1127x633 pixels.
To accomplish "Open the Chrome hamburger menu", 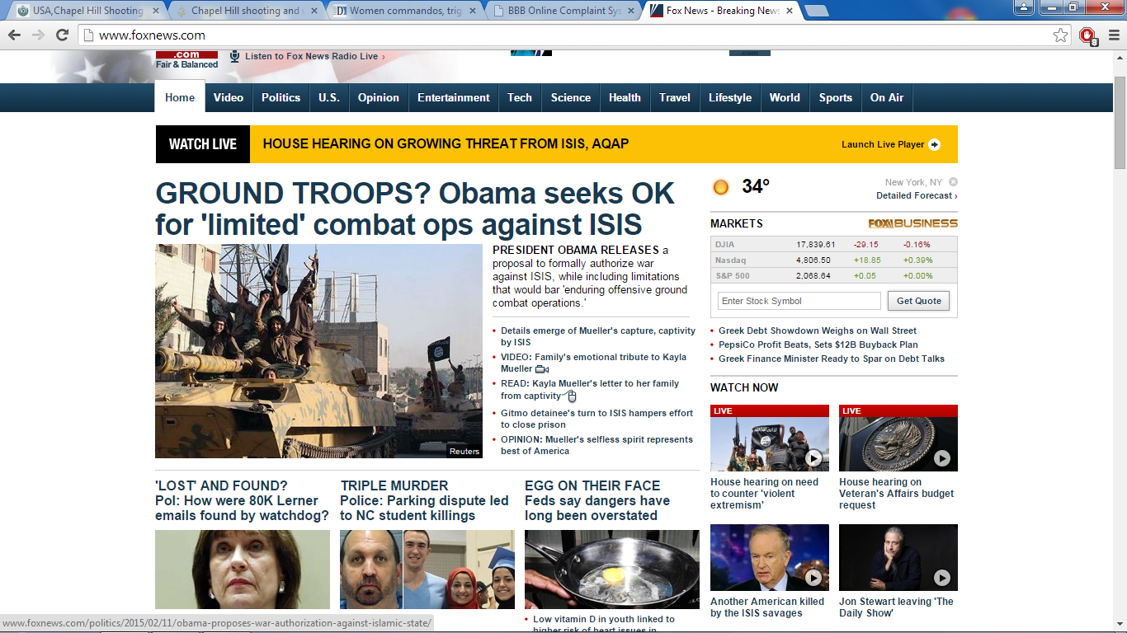I will [1114, 35].
